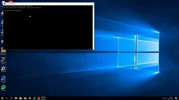Click the Microsoft Corporation copyright line
179x100 pixels.
(22, 7)
